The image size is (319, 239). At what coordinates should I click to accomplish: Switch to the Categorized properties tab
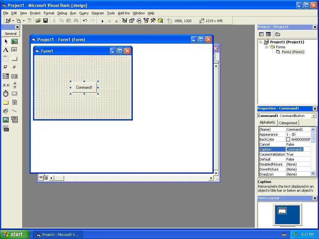(288, 123)
